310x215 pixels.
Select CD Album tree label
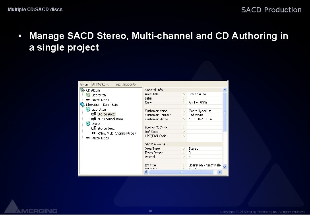coord(93,90)
